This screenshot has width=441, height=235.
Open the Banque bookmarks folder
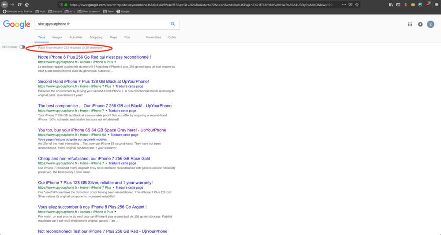[x=55, y=11]
